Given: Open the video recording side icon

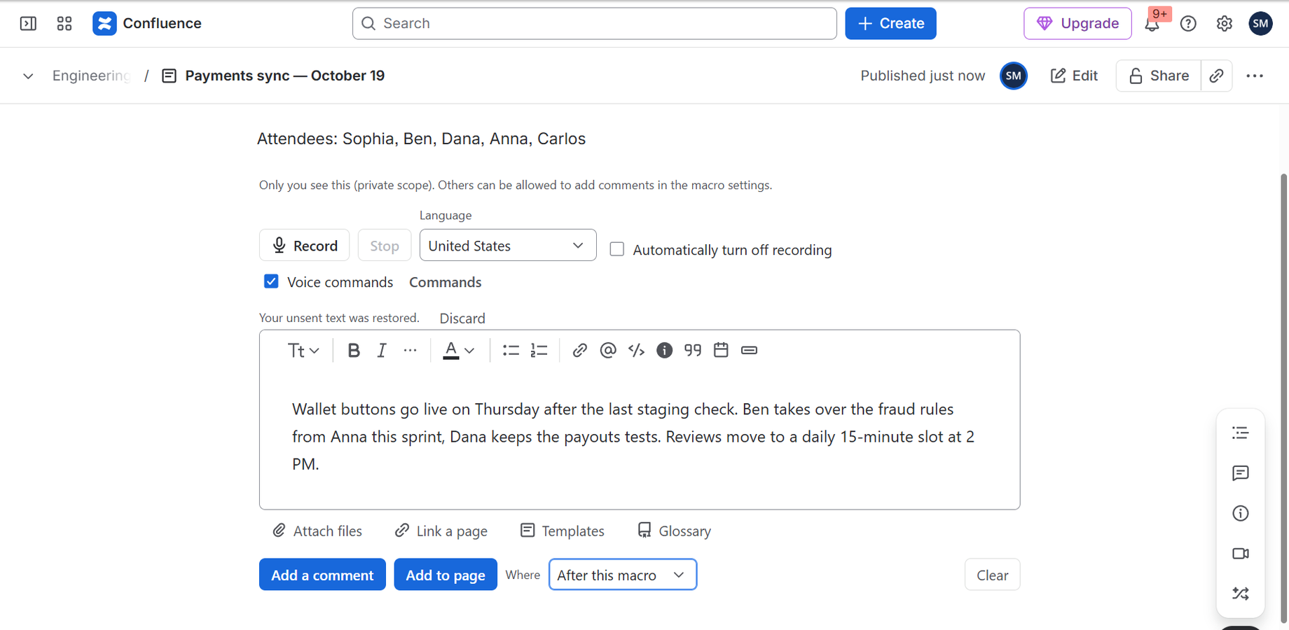Looking at the screenshot, I should coord(1241,554).
